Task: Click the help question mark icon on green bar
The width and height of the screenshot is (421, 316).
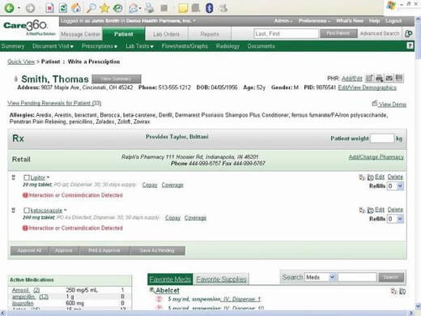Action: point(410,46)
